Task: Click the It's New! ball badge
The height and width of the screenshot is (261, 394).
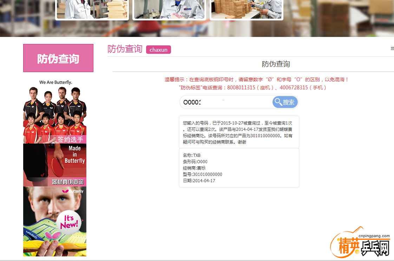Action: coord(69,222)
